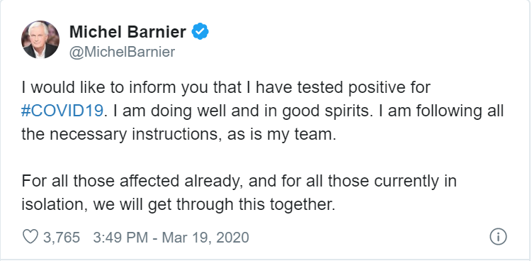This screenshot has height=261, width=532.
Task: Click the 'currently in' words
Action: [415, 181]
